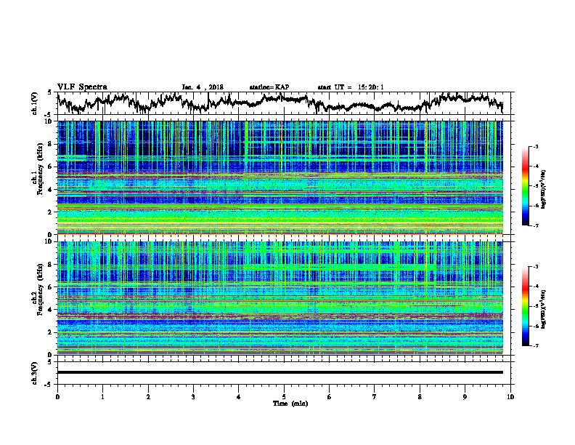
Task: Click the ch.2 spectrogram panel
Action: [280, 297]
